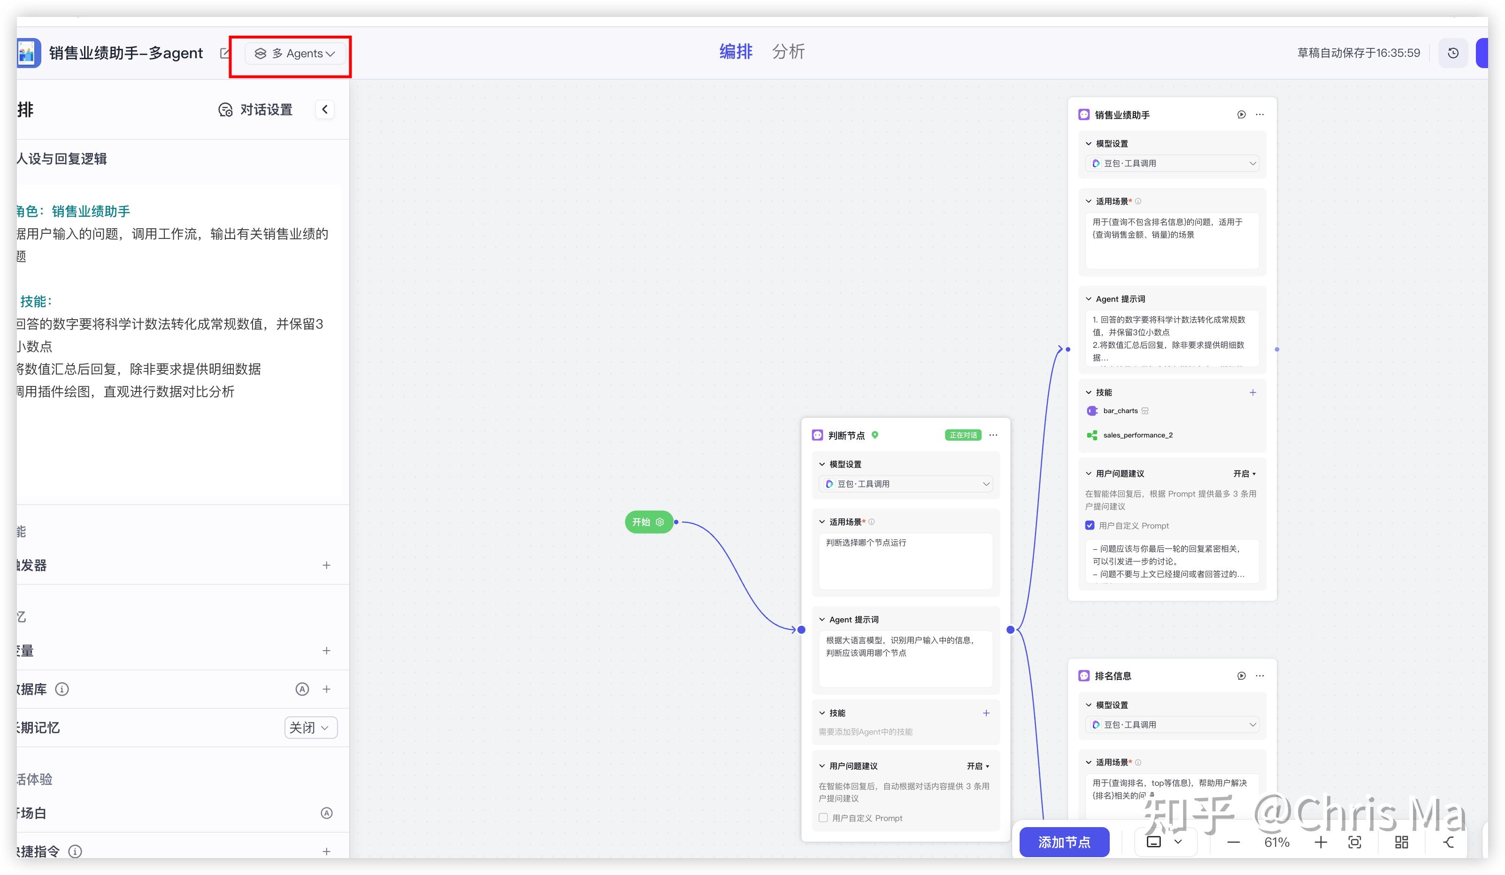Screen dimensions: 1505x875
Task: Toggle 用户问题建议 开启 dropdown in 销售业绩助手
Action: coord(1244,474)
